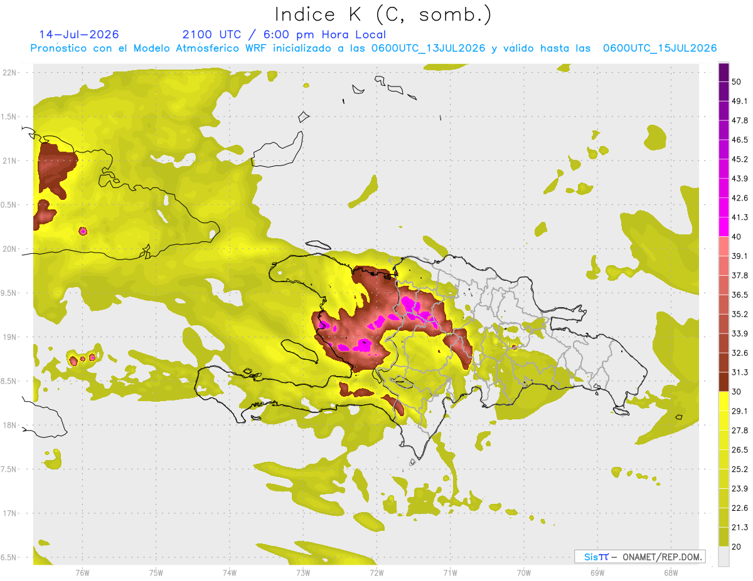Click the "29.1" colorbar label
The width and height of the screenshot is (753, 581).
click(740, 411)
